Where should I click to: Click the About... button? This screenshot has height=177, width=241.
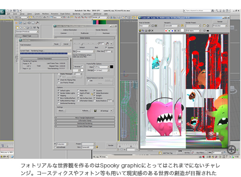61,110
